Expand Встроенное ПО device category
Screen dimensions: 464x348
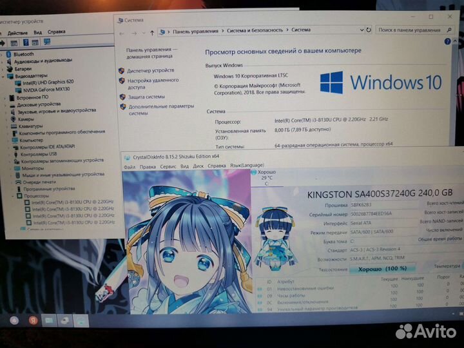5,98
